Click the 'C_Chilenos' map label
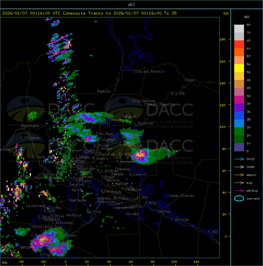This screenshot has width=263, height=266. (x=30, y=138)
